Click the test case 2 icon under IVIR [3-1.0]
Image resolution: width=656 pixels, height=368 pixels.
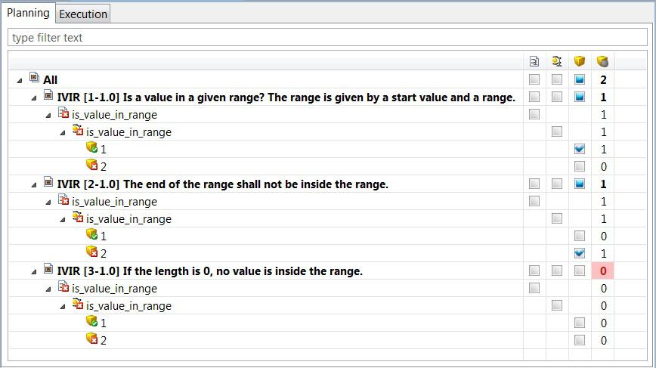[91, 339]
